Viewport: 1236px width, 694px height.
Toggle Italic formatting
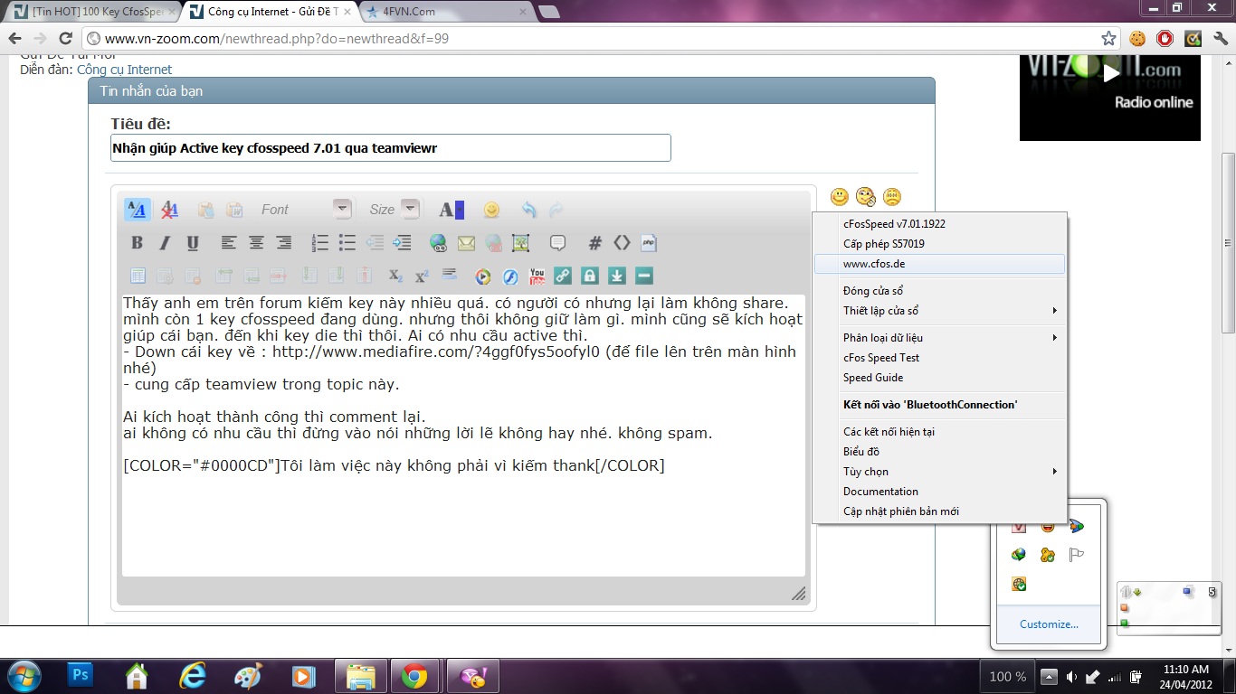pos(165,243)
